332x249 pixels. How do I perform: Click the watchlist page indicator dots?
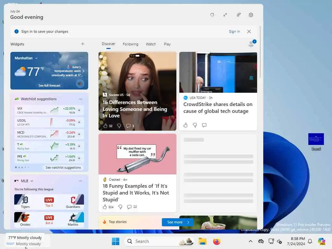coord(22,167)
